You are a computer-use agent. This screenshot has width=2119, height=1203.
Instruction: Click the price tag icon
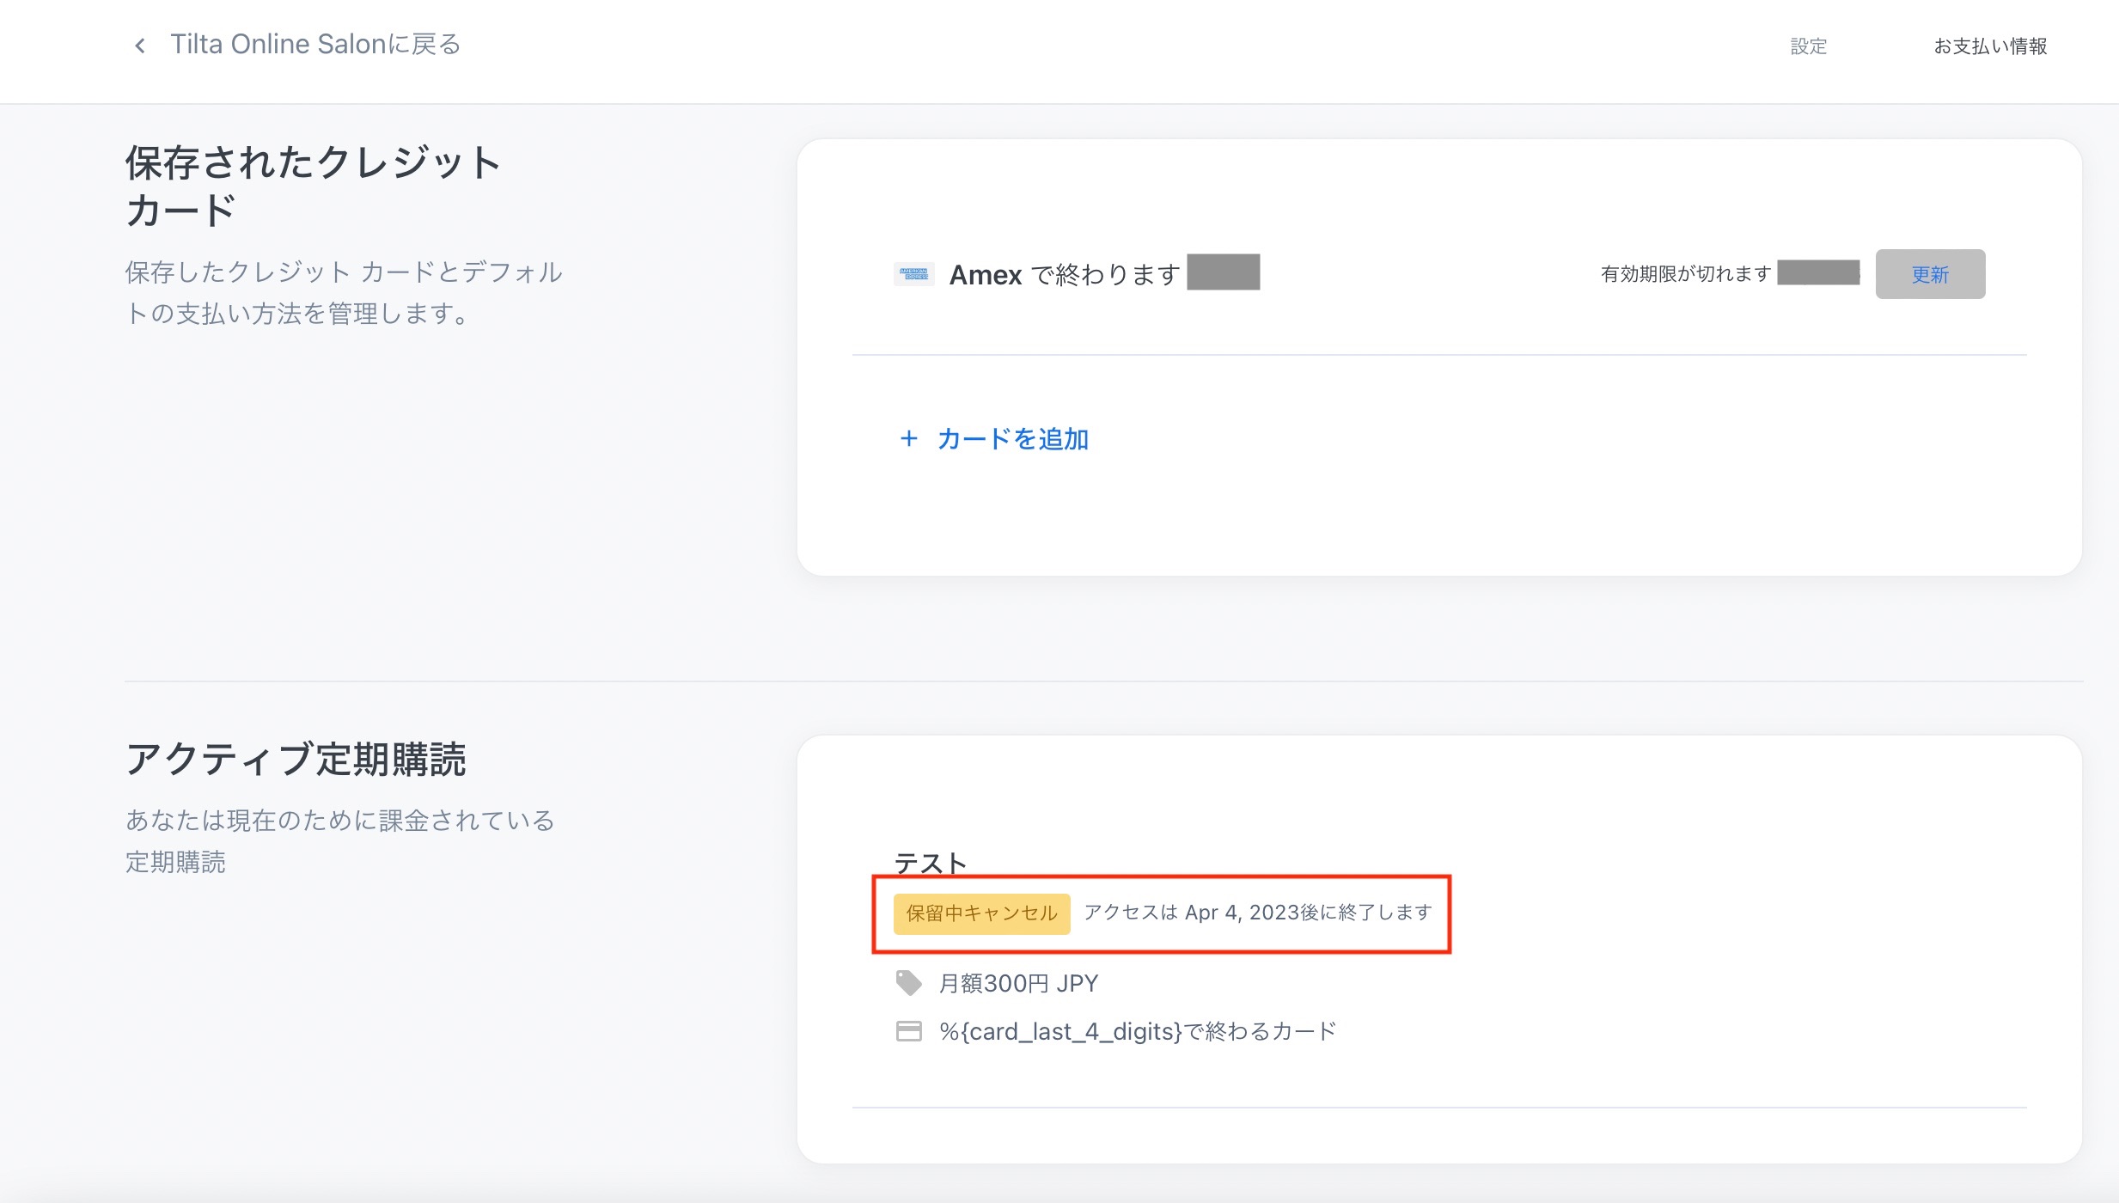908,983
